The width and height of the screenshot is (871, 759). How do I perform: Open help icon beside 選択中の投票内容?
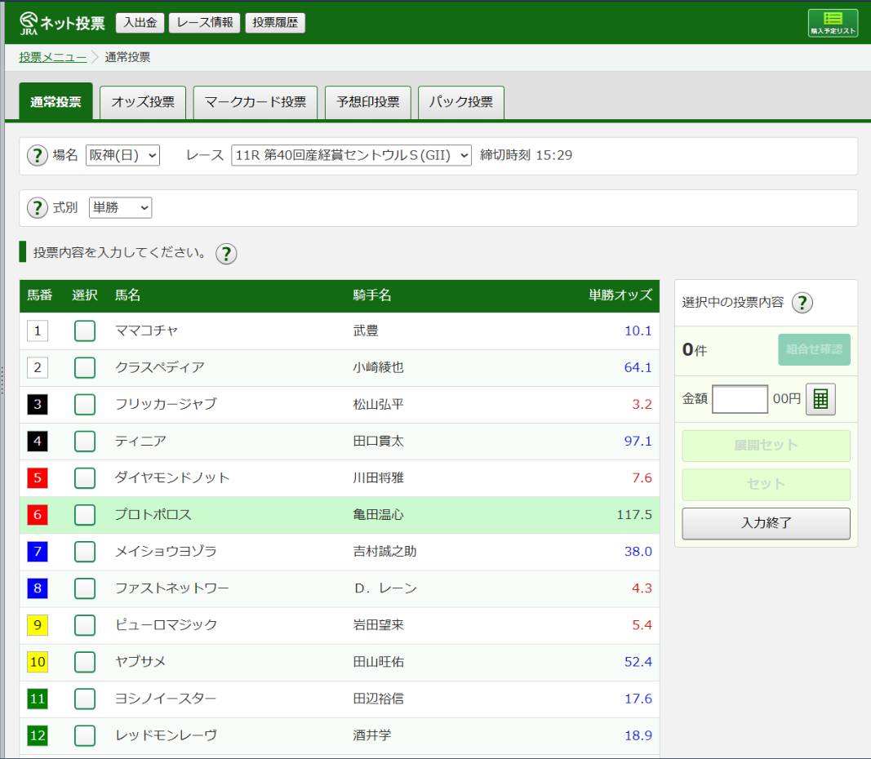(x=802, y=303)
